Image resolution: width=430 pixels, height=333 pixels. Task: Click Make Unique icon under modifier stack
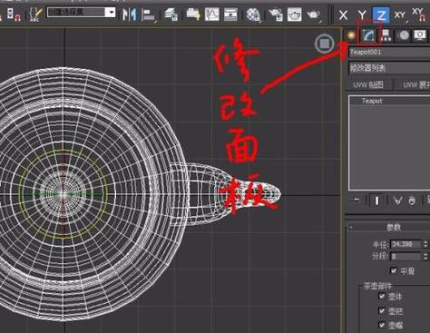[397, 201]
